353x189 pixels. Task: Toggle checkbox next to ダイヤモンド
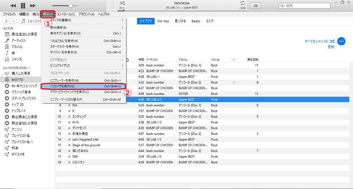69,128
